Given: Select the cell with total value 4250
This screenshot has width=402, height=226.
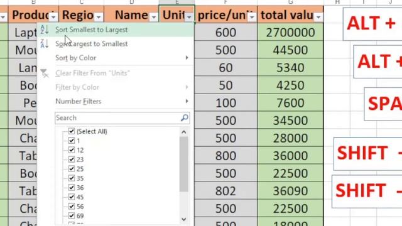Looking at the screenshot, I should 290,85.
